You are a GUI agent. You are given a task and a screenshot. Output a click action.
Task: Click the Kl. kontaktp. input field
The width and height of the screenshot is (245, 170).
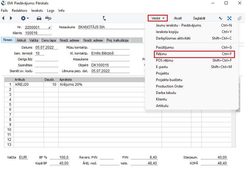[110, 53]
